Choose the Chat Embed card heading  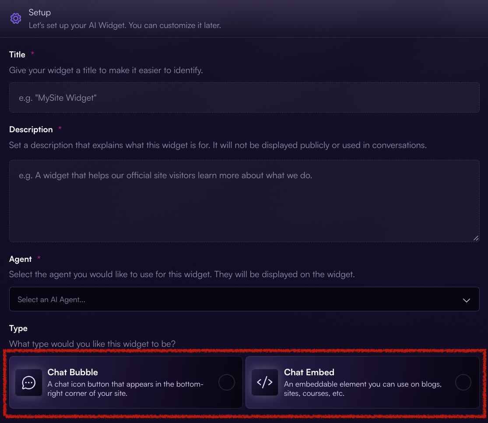click(x=309, y=372)
